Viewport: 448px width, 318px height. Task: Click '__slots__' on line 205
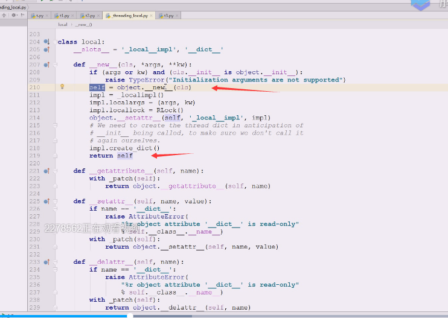click(91, 49)
